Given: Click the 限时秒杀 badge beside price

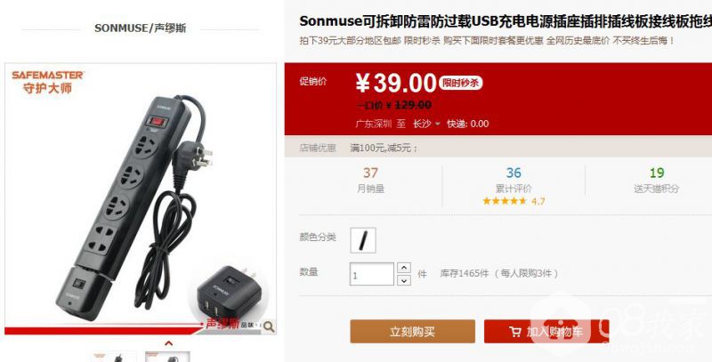Looking at the screenshot, I should 460,83.
